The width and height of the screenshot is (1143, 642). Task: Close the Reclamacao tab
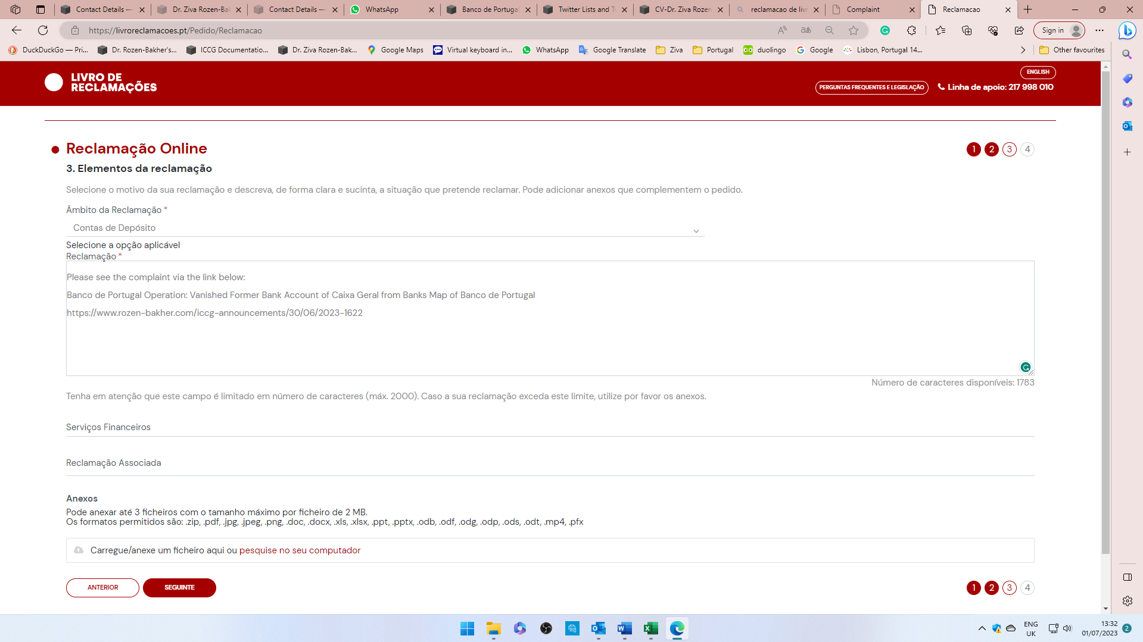pos(1008,10)
